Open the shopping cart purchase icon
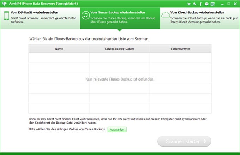This screenshot has width=240, height=155. [x=189, y=4]
